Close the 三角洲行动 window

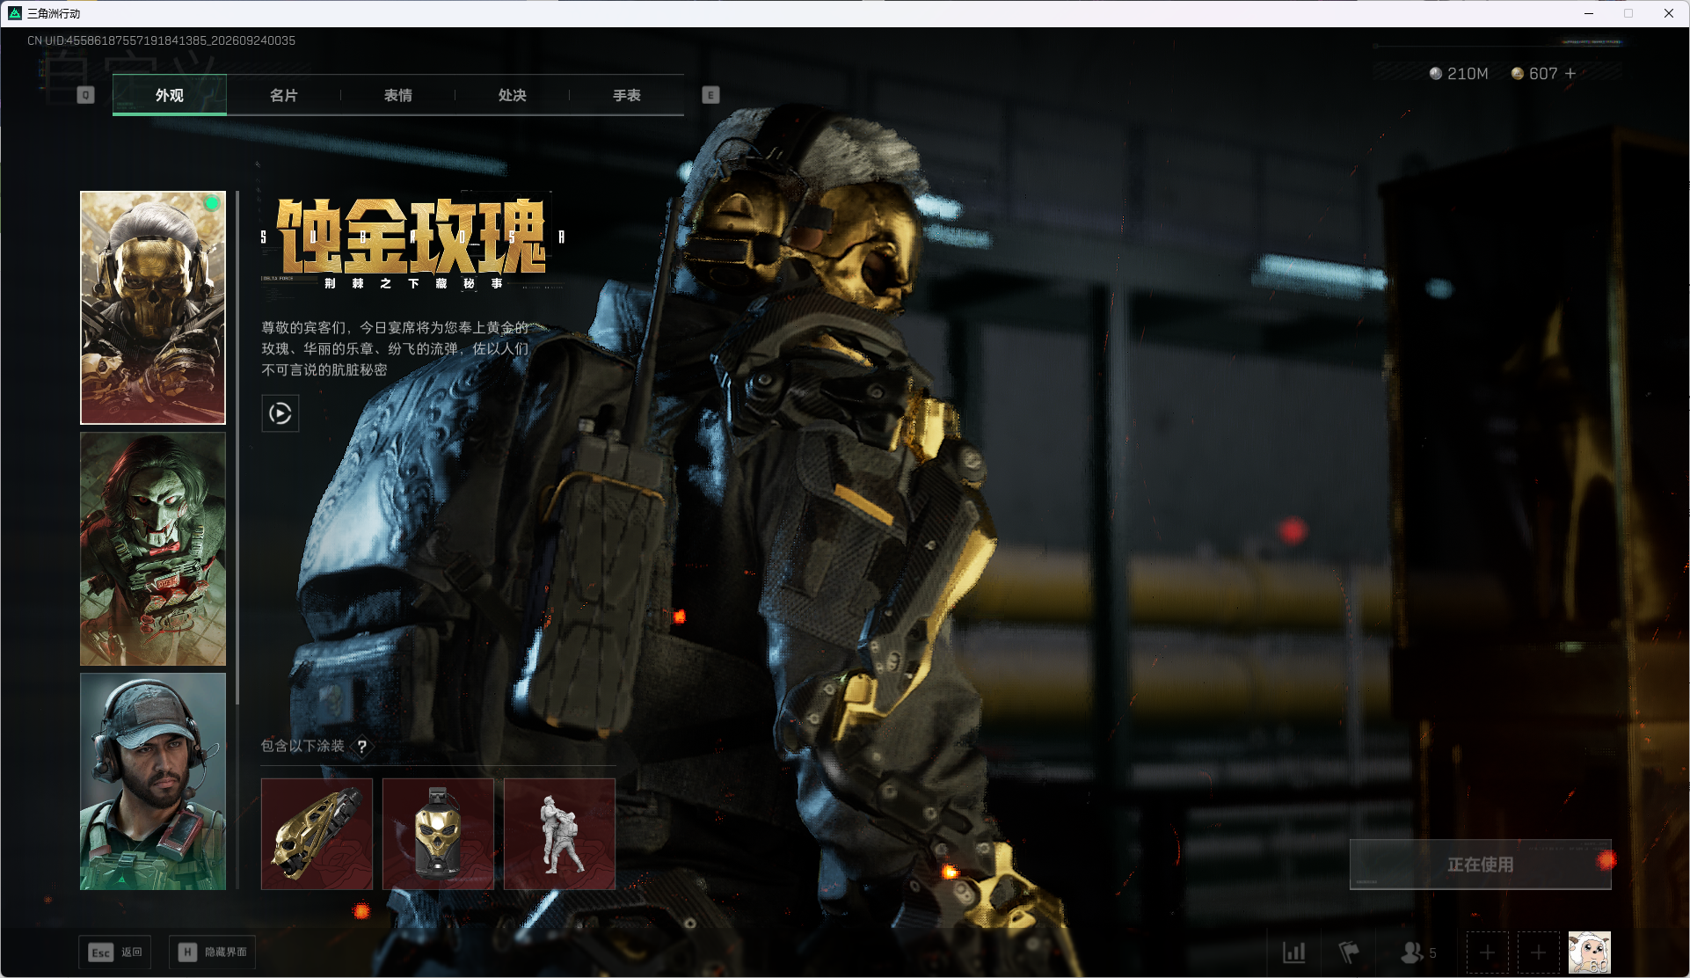1668,13
